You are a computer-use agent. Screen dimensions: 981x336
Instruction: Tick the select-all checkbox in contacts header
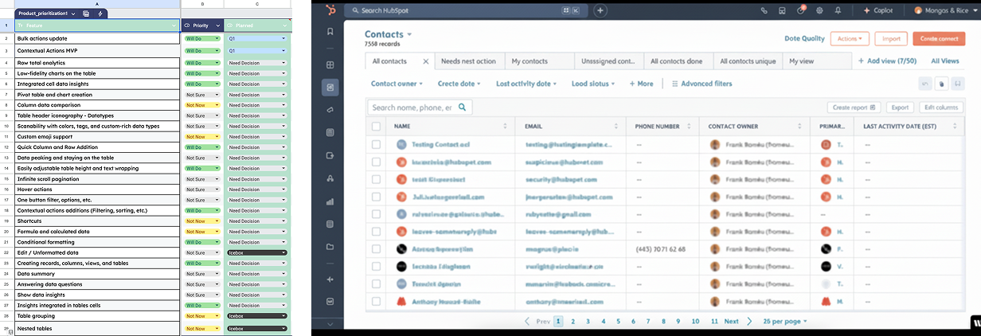tap(376, 126)
